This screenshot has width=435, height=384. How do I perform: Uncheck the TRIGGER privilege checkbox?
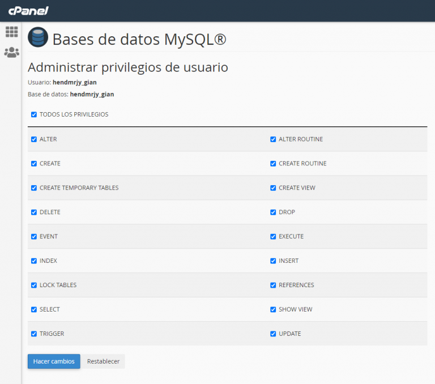34,334
